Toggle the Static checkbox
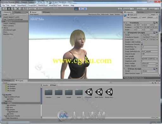 point(150,15)
